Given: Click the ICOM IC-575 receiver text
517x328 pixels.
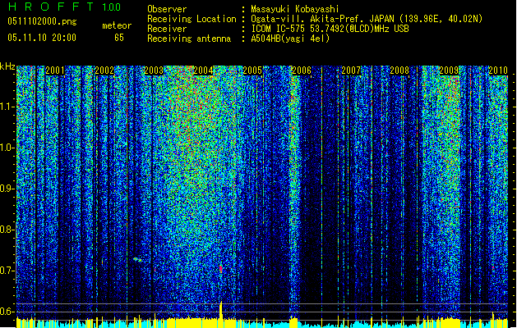Looking at the screenshot, I should click(x=330, y=29).
